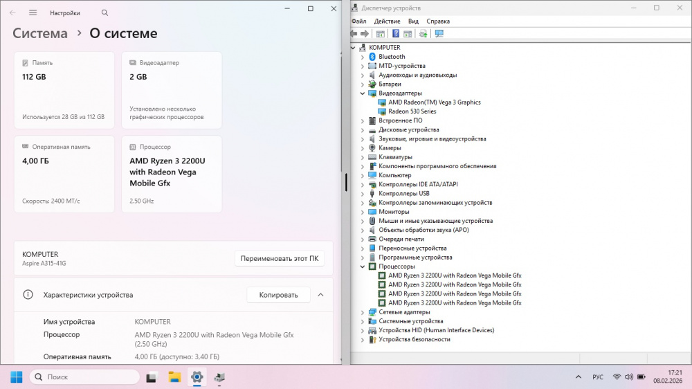Click the update driver toolbar icon
Viewport: 692px width, 389px height.
coord(423,33)
